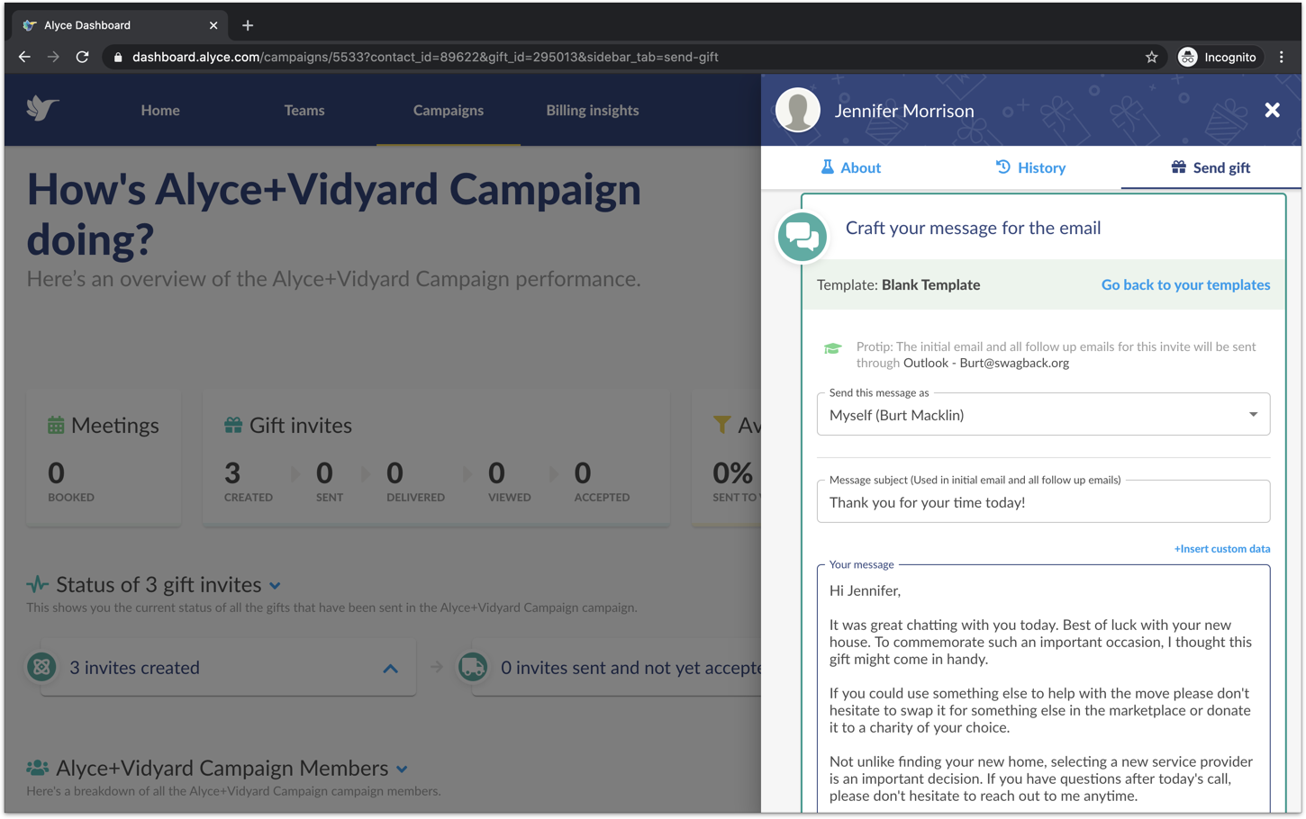Open the Teams navigation item
Screen dimensions: 1306x819
tap(304, 110)
